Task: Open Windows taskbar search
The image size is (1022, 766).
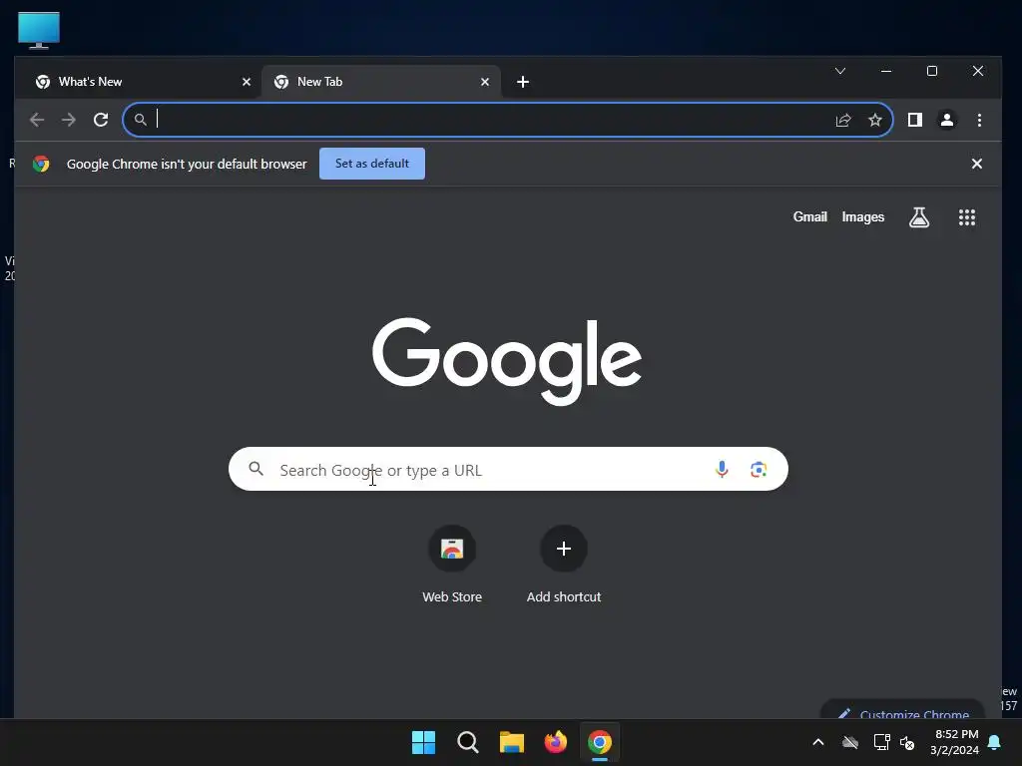Action: click(x=467, y=742)
